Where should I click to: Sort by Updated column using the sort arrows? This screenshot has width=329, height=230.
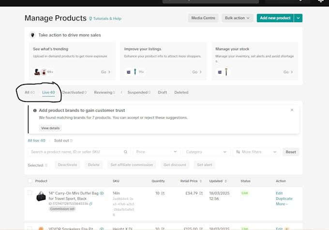(225, 181)
